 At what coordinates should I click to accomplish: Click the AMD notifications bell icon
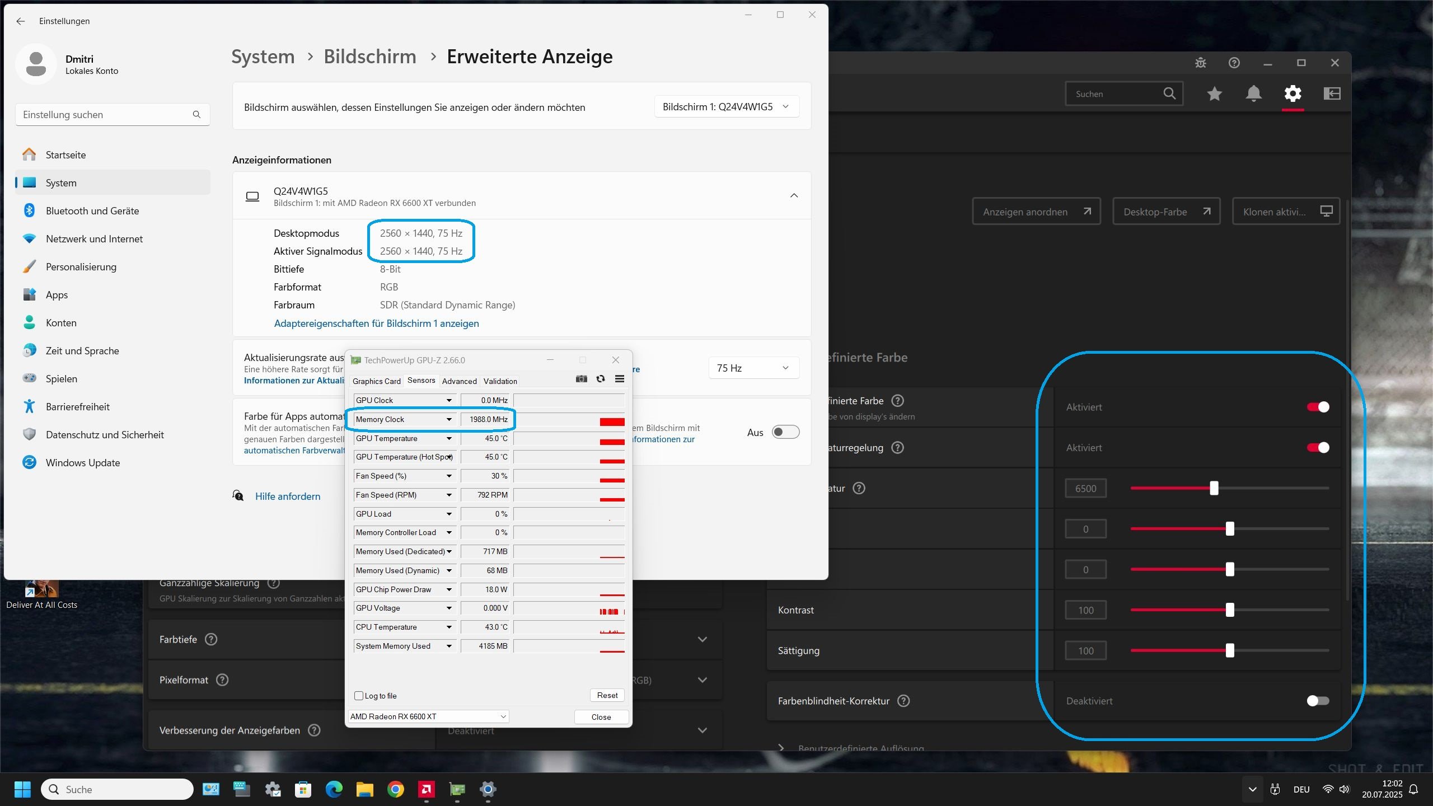click(1253, 93)
